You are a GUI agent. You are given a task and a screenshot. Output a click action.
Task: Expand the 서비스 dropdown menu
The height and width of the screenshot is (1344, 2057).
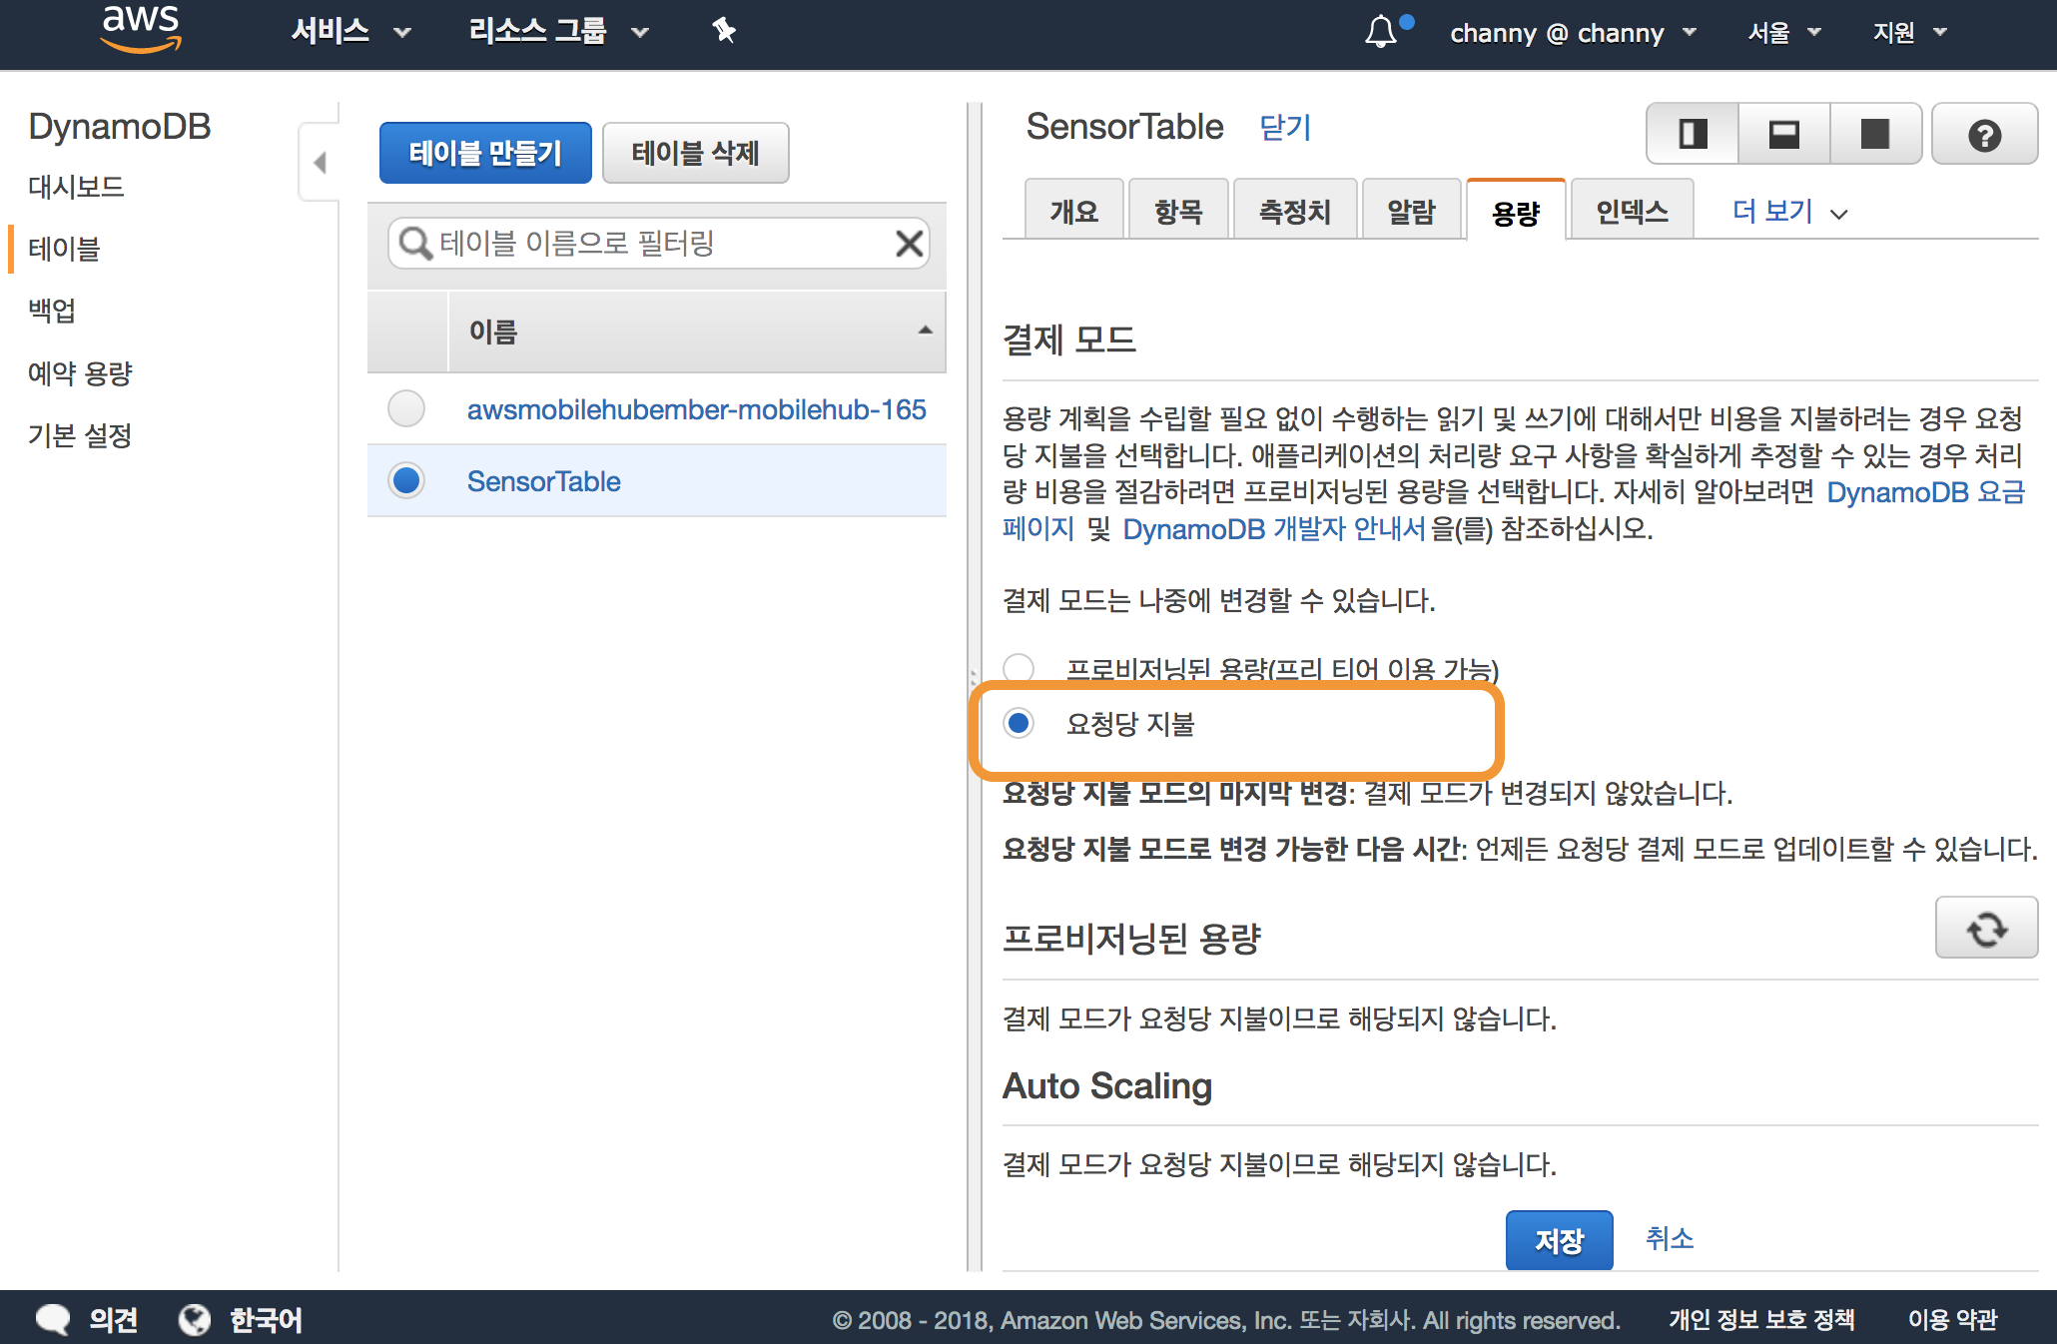(x=350, y=32)
